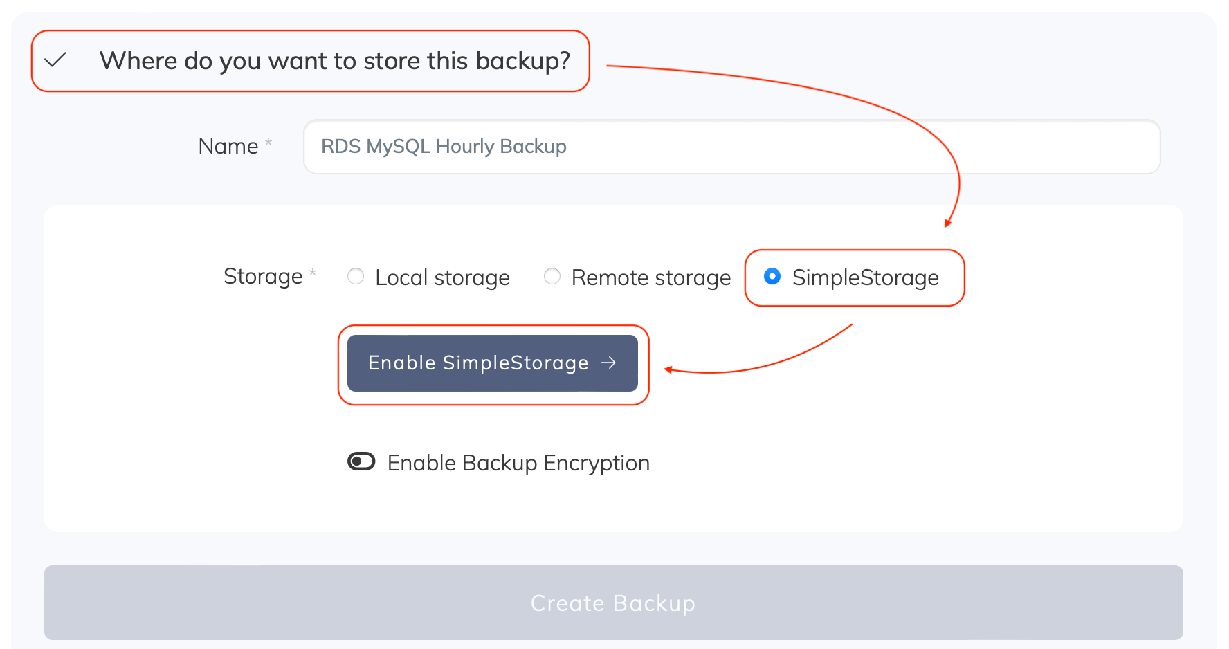Image resolution: width=1229 pixels, height=649 pixels.
Task: Collapse the "Where do you want to store this backup?" section
Action: click(335, 61)
